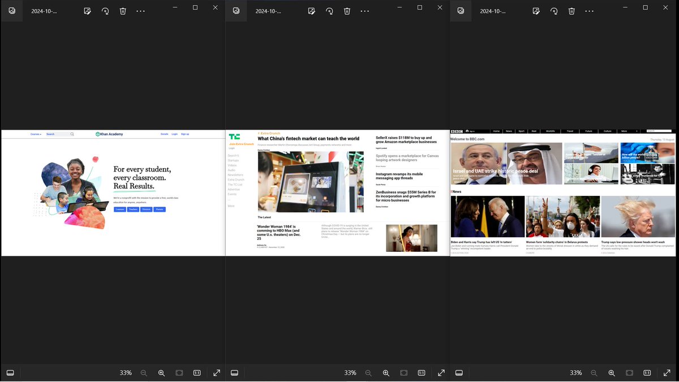Click the file name title of the Khan Academy window
The width and height of the screenshot is (679, 382).
(44, 11)
